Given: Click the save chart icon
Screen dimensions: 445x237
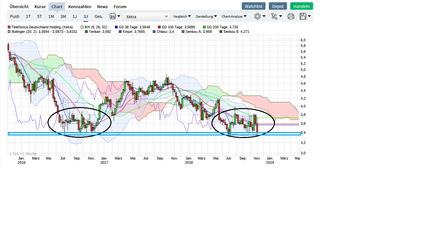Looking at the screenshot, I should click(x=303, y=16).
